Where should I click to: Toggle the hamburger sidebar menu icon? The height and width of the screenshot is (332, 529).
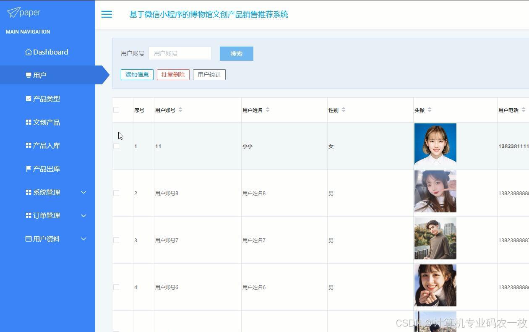point(107,14)
